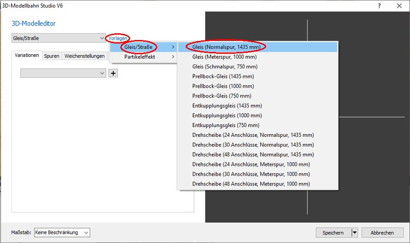Switch to the Weichenstellungen tab
This screenshot has width=410, height=243.
pyautogui.click(x=85, y=56)
